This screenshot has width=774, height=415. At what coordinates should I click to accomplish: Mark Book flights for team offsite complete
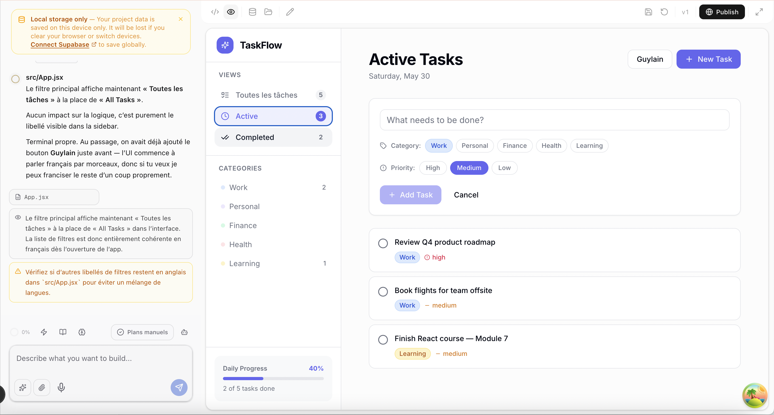[x=383, y=291]
